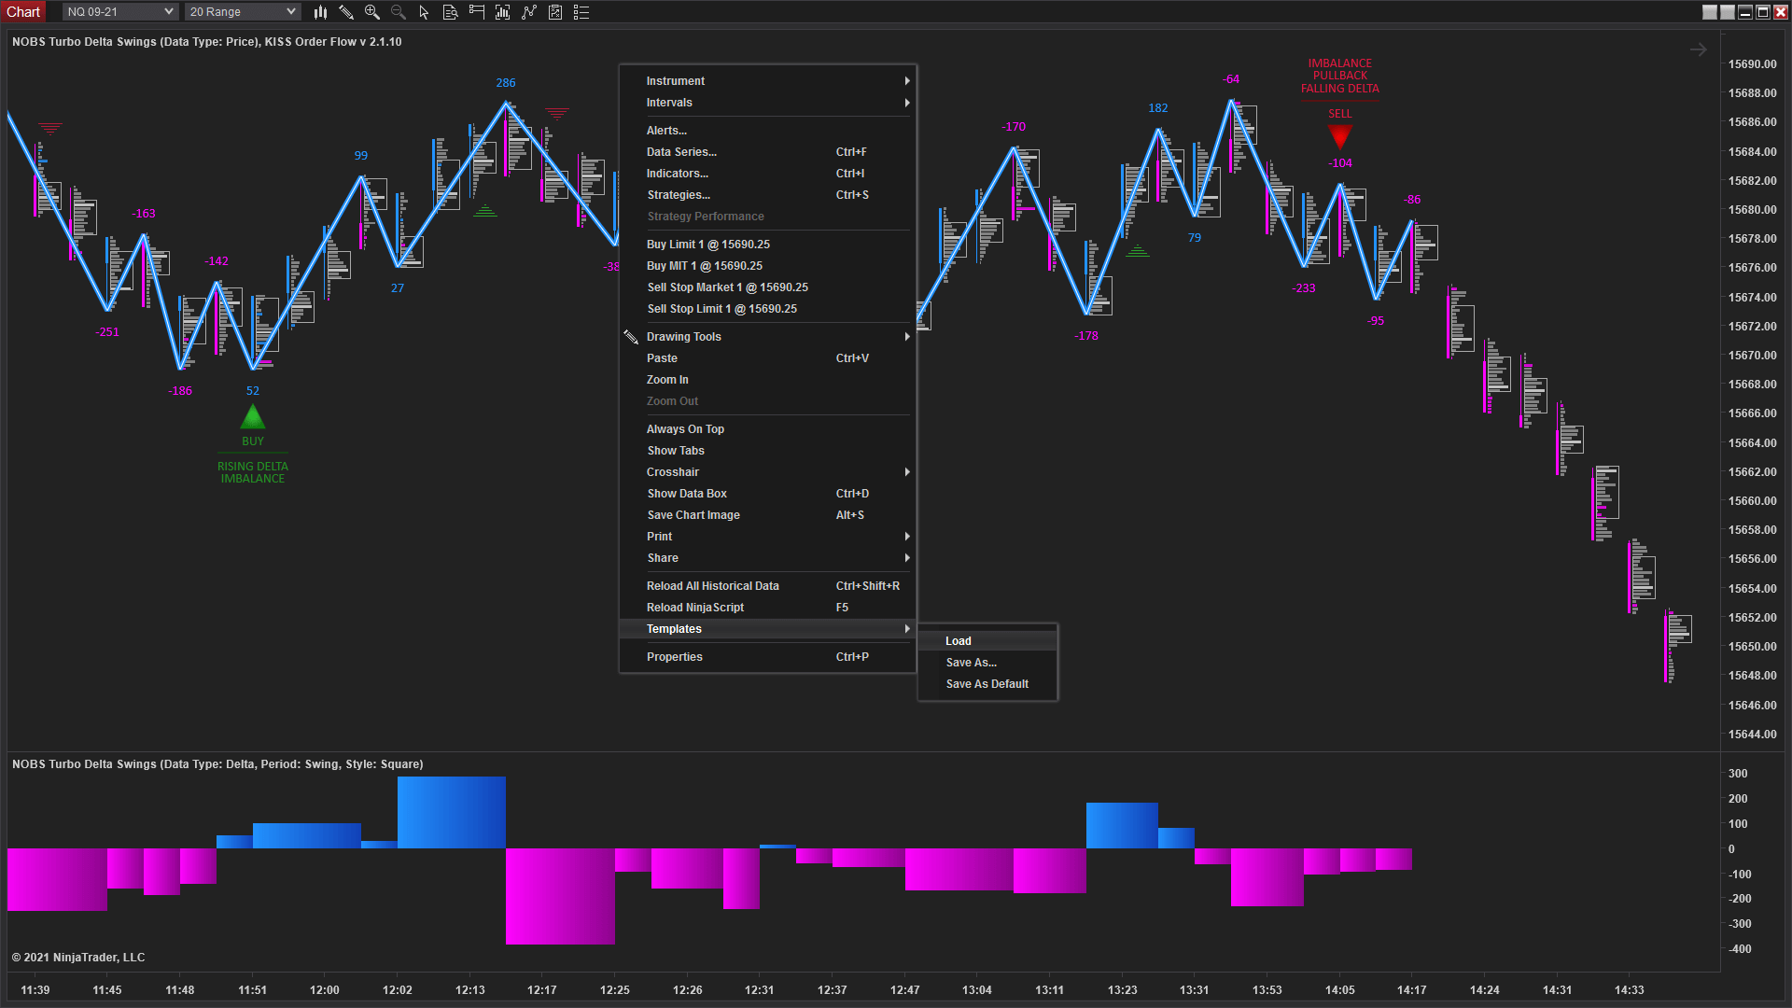The width and height of the screenshot is (1792, 1008).
Task: Expand the Templates submenu
Action: click(768, 629)
